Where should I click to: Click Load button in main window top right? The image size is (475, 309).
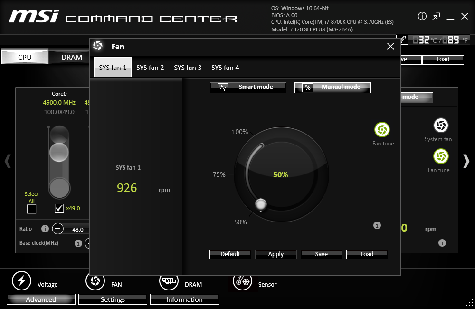point(443,59)
